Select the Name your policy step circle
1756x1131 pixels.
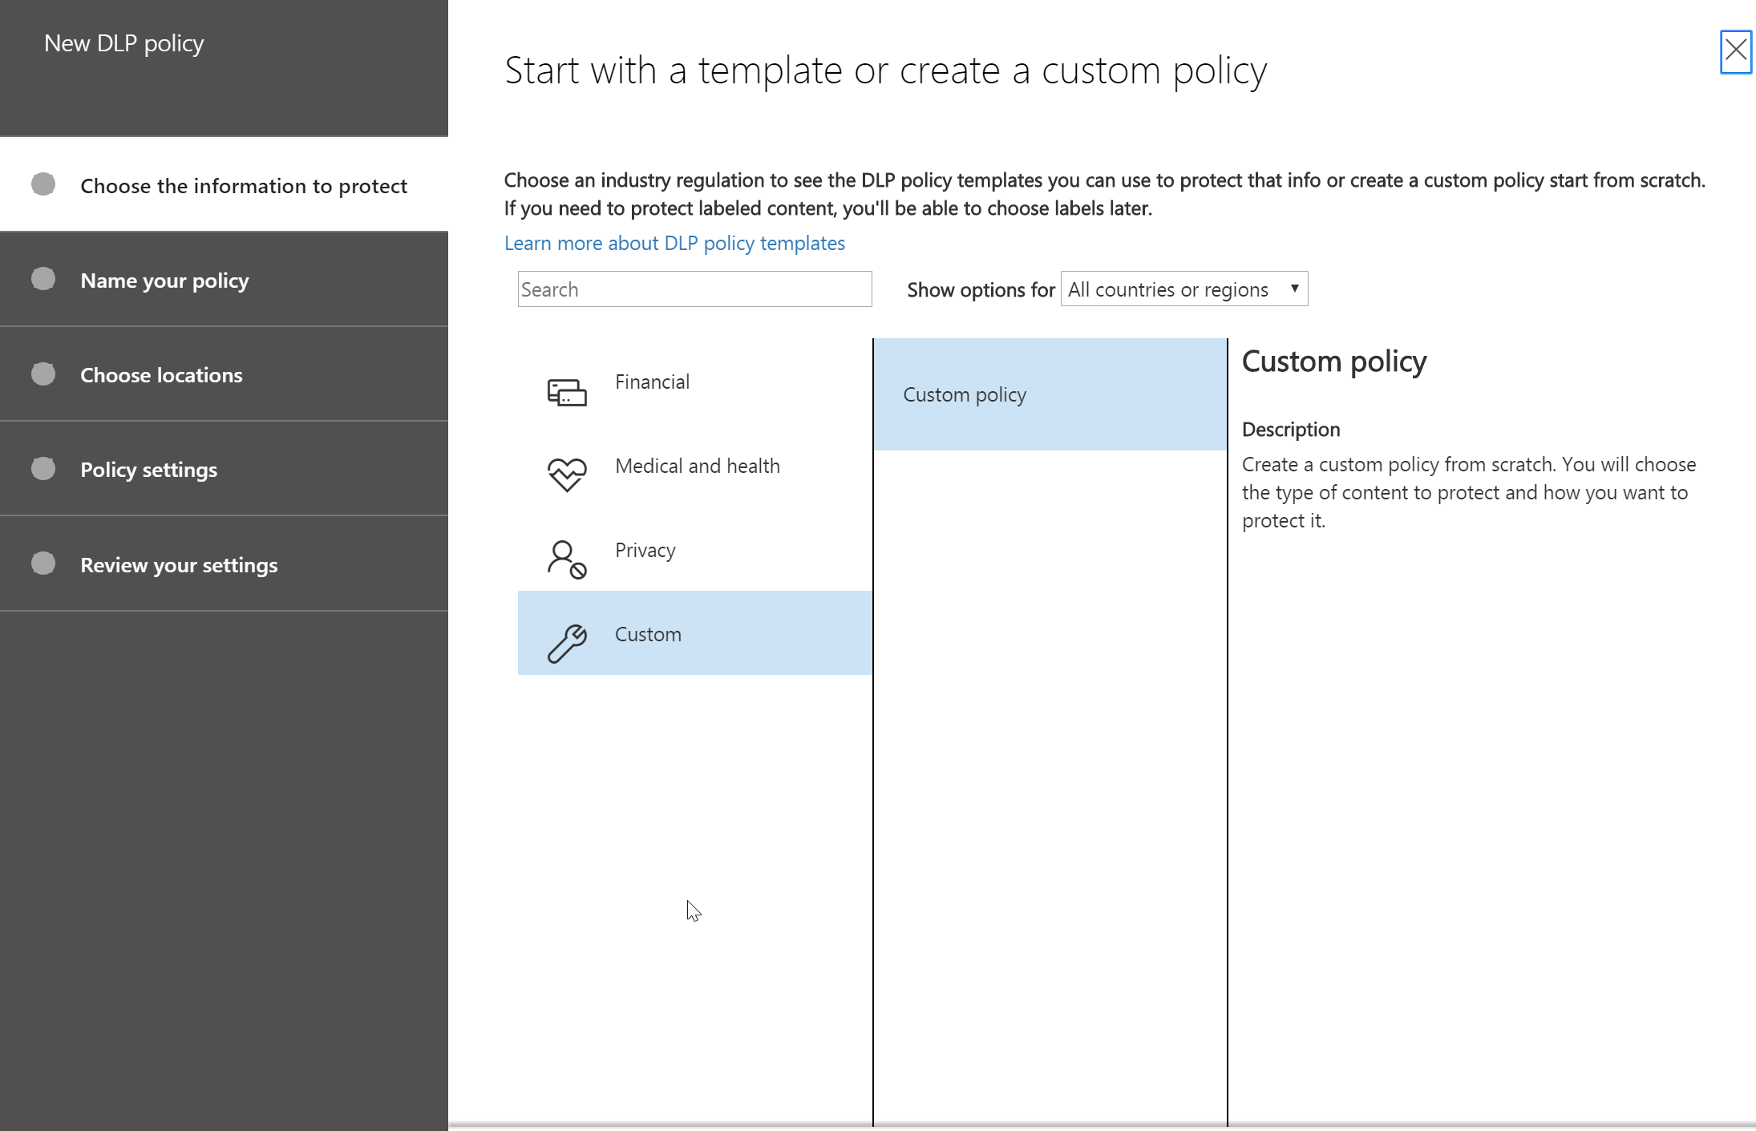pyautogui.click(x=43, y=278)
